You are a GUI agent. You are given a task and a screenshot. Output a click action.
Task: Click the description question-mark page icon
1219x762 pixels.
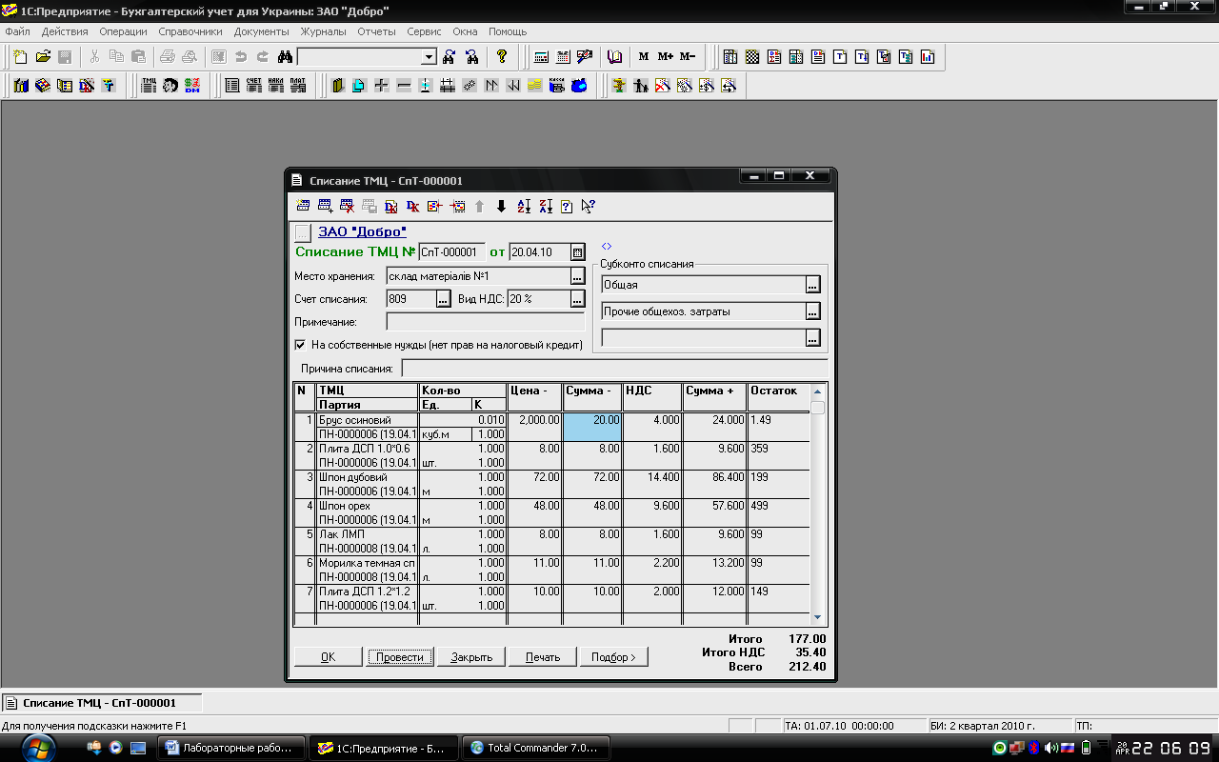click(567, 206)
